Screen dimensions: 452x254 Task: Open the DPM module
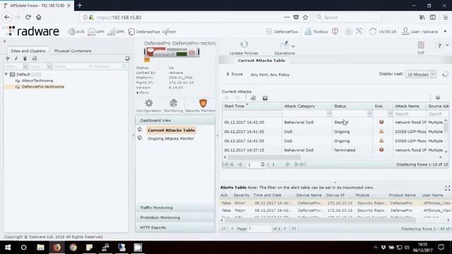point(116,32)
